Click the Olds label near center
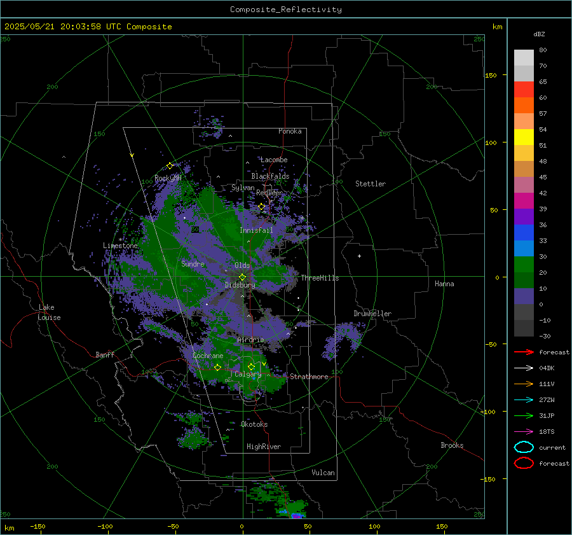 pos(242,265)
